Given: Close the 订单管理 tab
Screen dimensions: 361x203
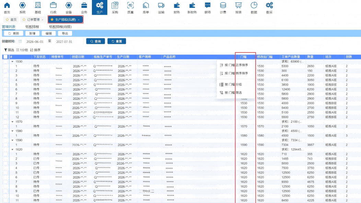Looking at the screenshot, I should point(43,20).
